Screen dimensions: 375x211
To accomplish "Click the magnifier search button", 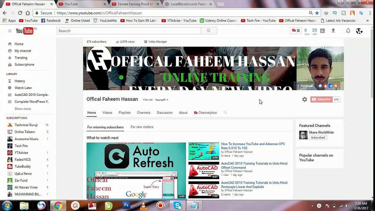I will [x=209, y=31].
